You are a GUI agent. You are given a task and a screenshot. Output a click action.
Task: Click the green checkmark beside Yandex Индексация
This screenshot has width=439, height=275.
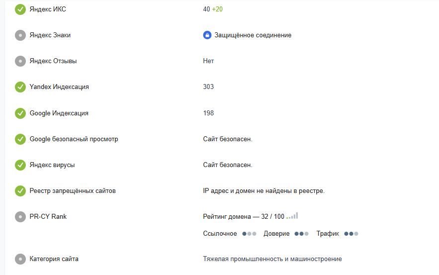20,87
